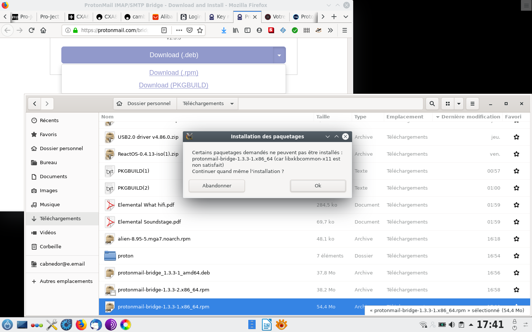Open view options dropdown arrow
The width and height of the screenshot is (532, 332).
459,104
